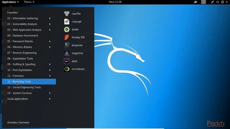
Task: Open cutycapt from its icon
Action: (x=67, y=21)
